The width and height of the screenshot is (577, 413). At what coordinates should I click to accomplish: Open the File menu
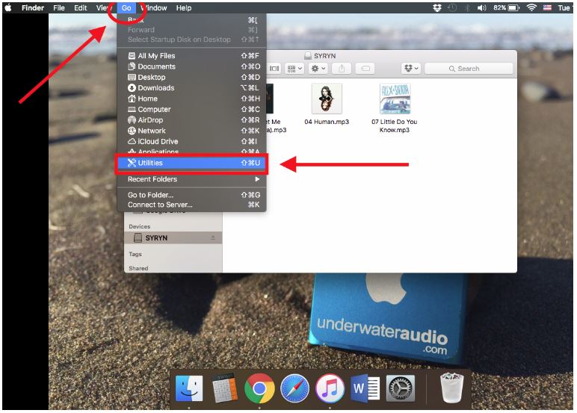[59, 7]
